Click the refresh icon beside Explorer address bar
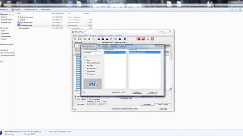The height and width of the screenshot is (136, 243). click(213, 5)
